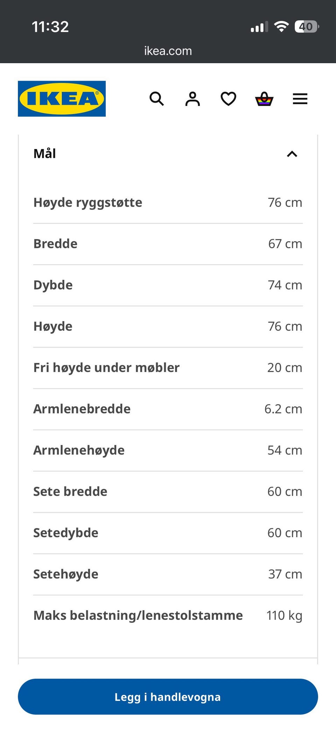Open the search magnifier icon
The width and height of the screenshot is (336, 729).
156,99
